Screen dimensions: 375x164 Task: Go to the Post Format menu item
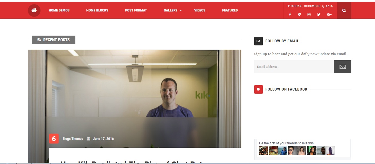(x=136, y=10)
